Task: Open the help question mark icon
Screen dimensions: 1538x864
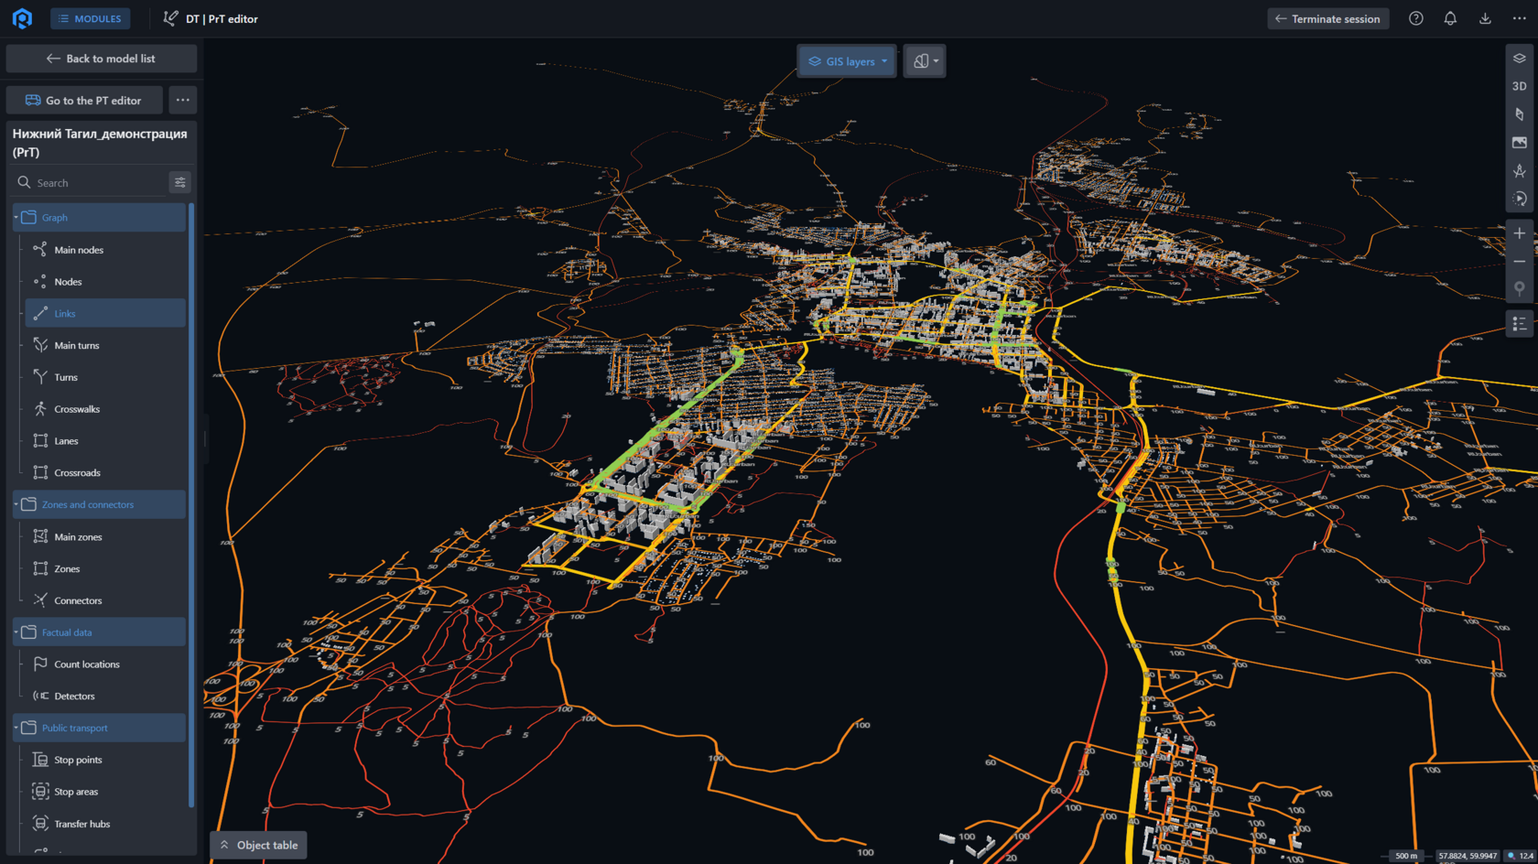Action: click(x=1416, y=18)
